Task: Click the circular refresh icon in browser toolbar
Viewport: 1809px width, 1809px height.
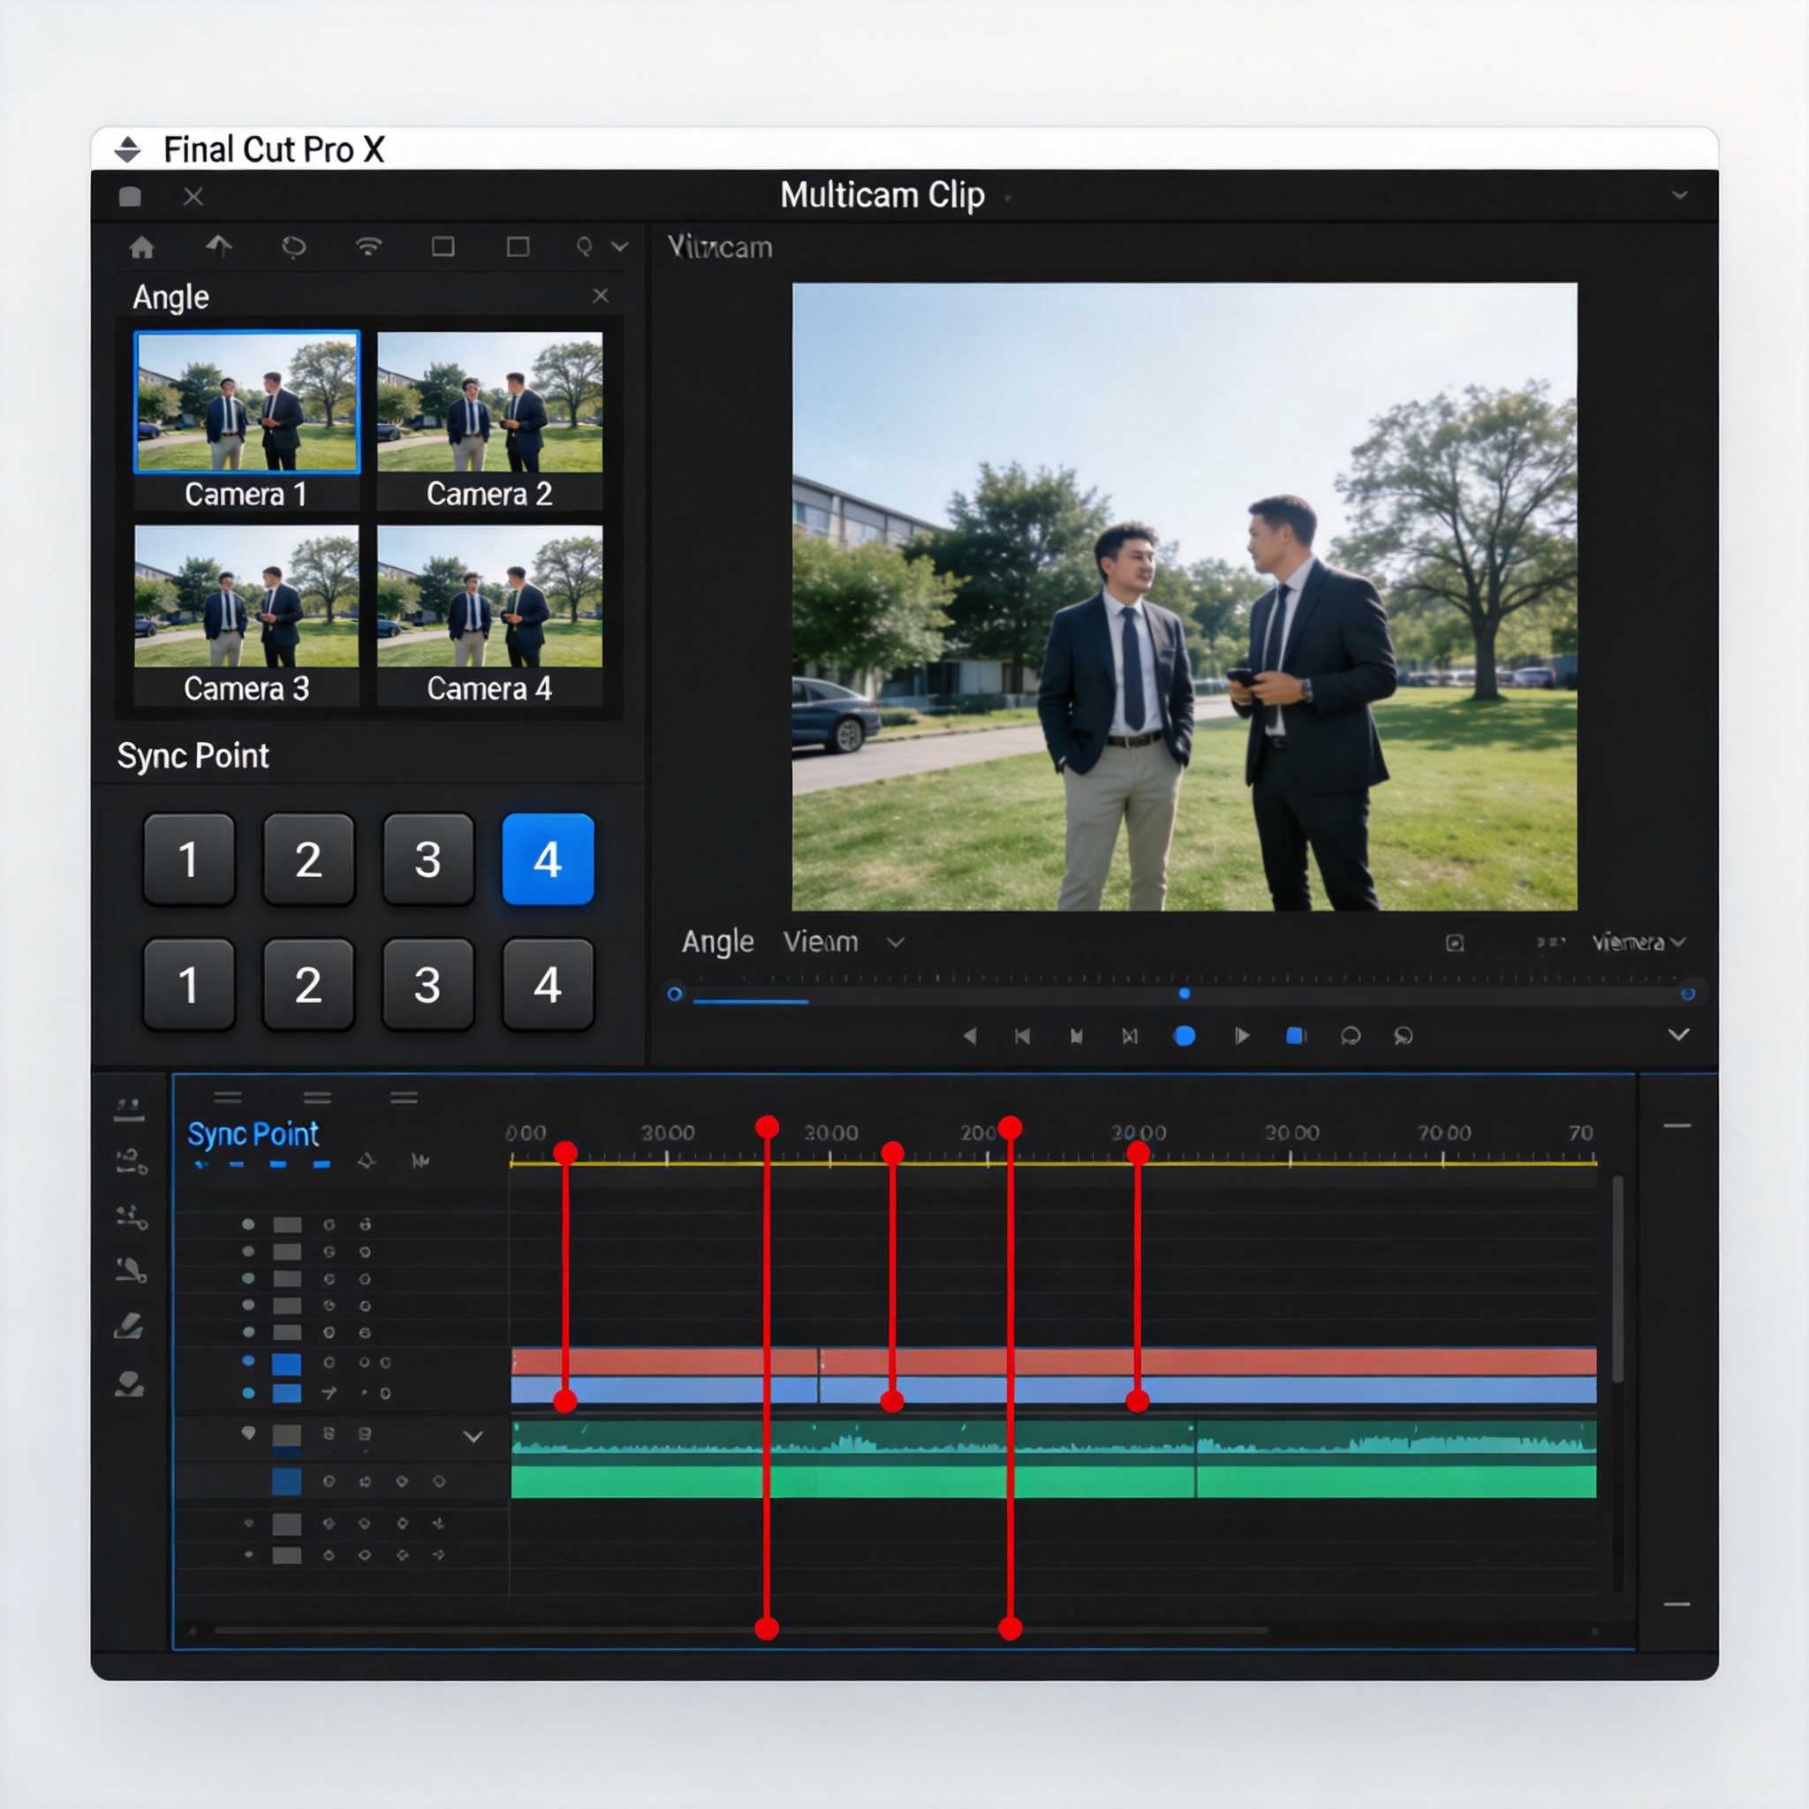Action: click(294, 247)
